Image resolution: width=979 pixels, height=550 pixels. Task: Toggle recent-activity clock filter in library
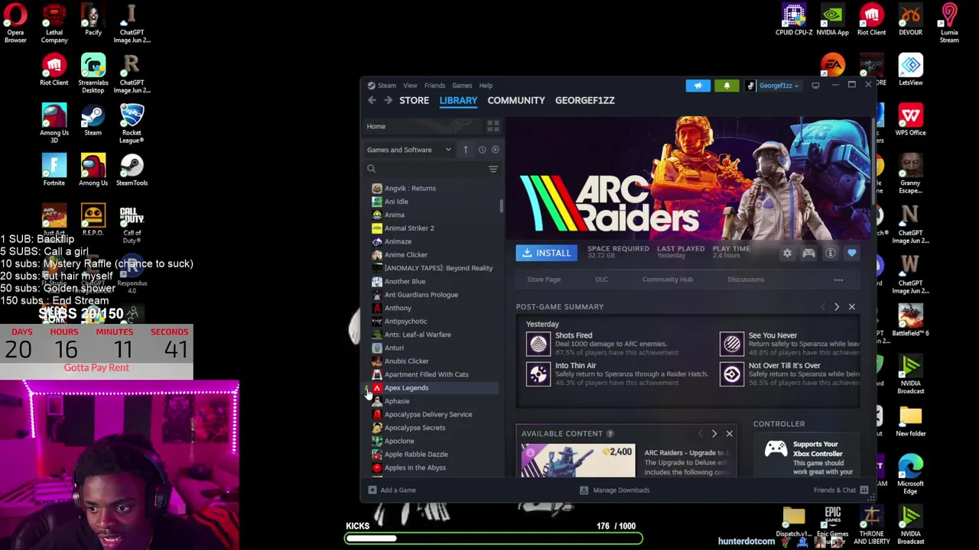482,150
